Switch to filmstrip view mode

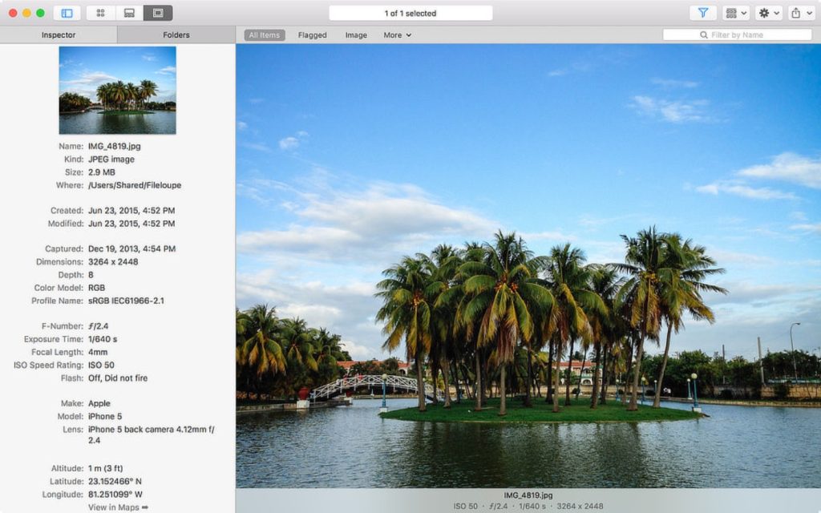pos(128,13)
